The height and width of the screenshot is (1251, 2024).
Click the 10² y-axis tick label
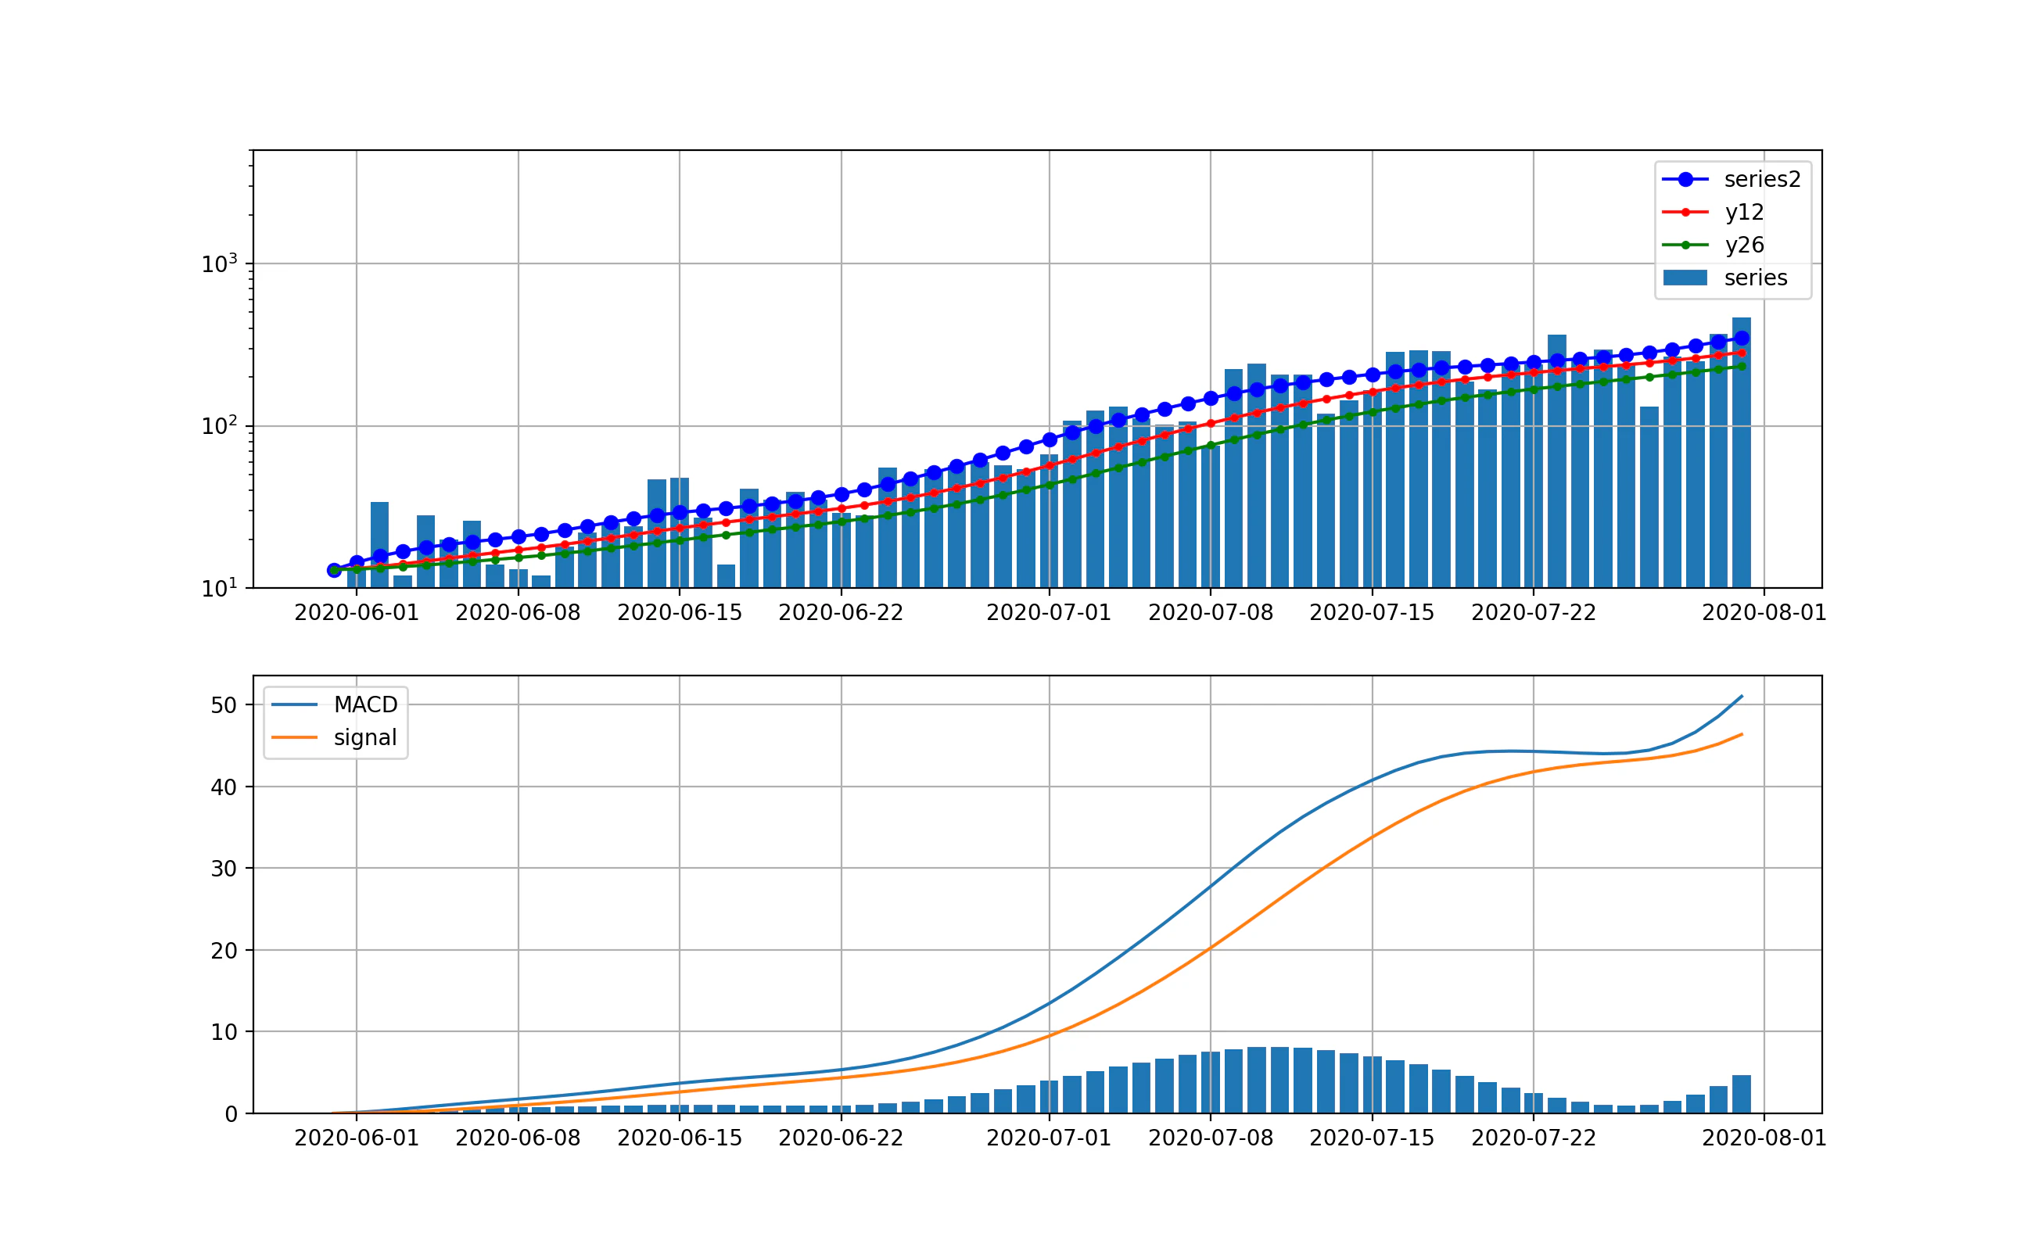click(x=219, y=426)
